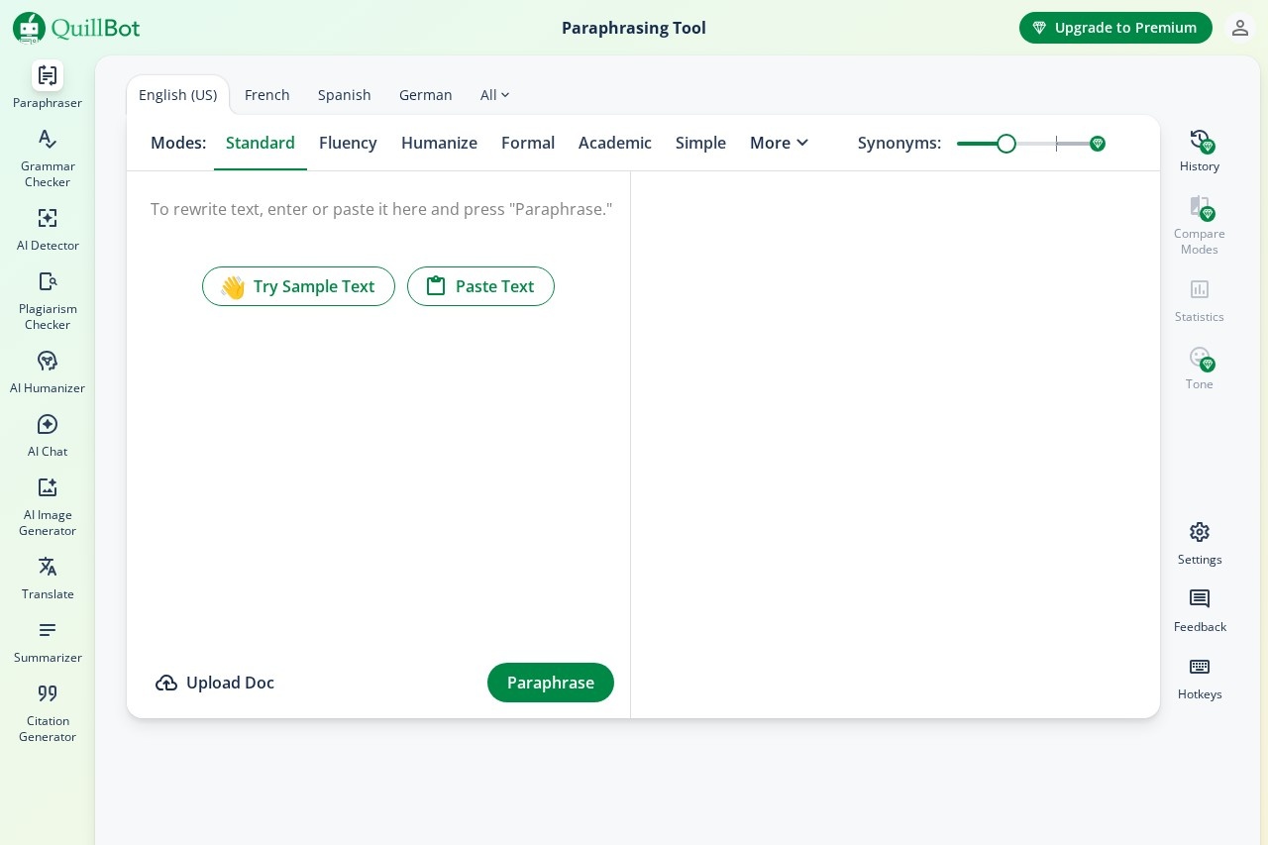Switch to the French language tab
Image resolution: width=1268 pixels, height=845 pixels.
(x=267, y=95)
